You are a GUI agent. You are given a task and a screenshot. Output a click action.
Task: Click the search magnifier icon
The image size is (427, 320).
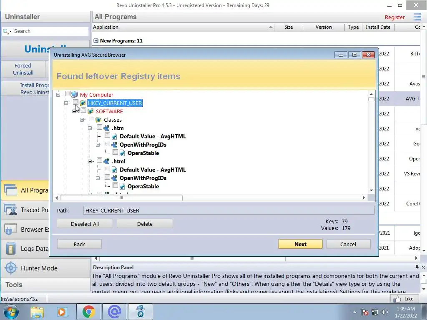5,31
